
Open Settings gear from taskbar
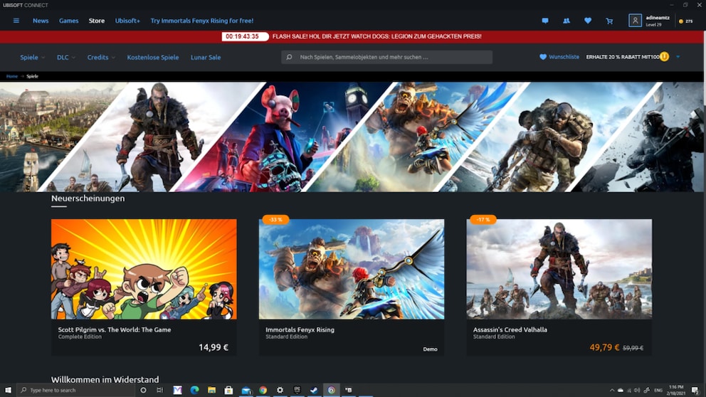point(280,390)
